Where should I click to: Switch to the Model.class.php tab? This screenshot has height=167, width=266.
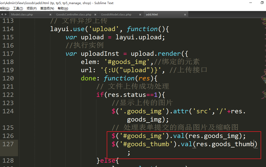click(22, 15)
